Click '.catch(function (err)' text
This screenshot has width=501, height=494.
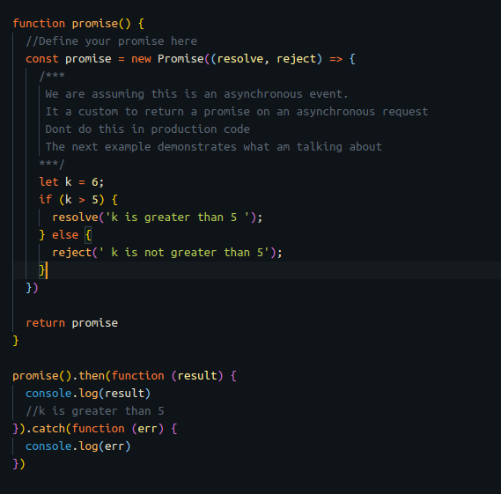[94, 429]
